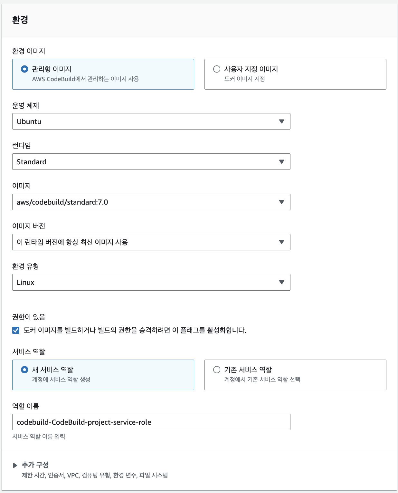
Task: Click the 역할 이름 input field
Action: pyautogui.click(x=151, y=422)
